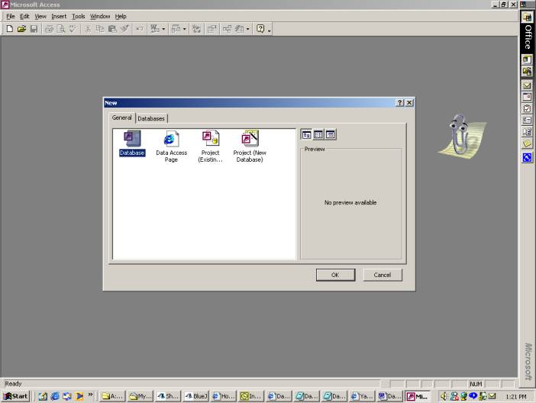Viewport: 536px width, 403px height.
Task: Open the Edit menu
Action: 24,16
